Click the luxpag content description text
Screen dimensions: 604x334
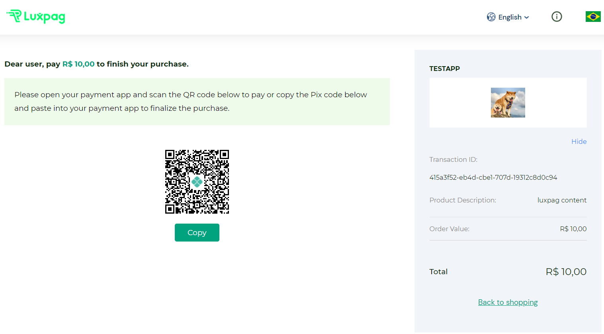pyautogui.click(x=562, y=200)
